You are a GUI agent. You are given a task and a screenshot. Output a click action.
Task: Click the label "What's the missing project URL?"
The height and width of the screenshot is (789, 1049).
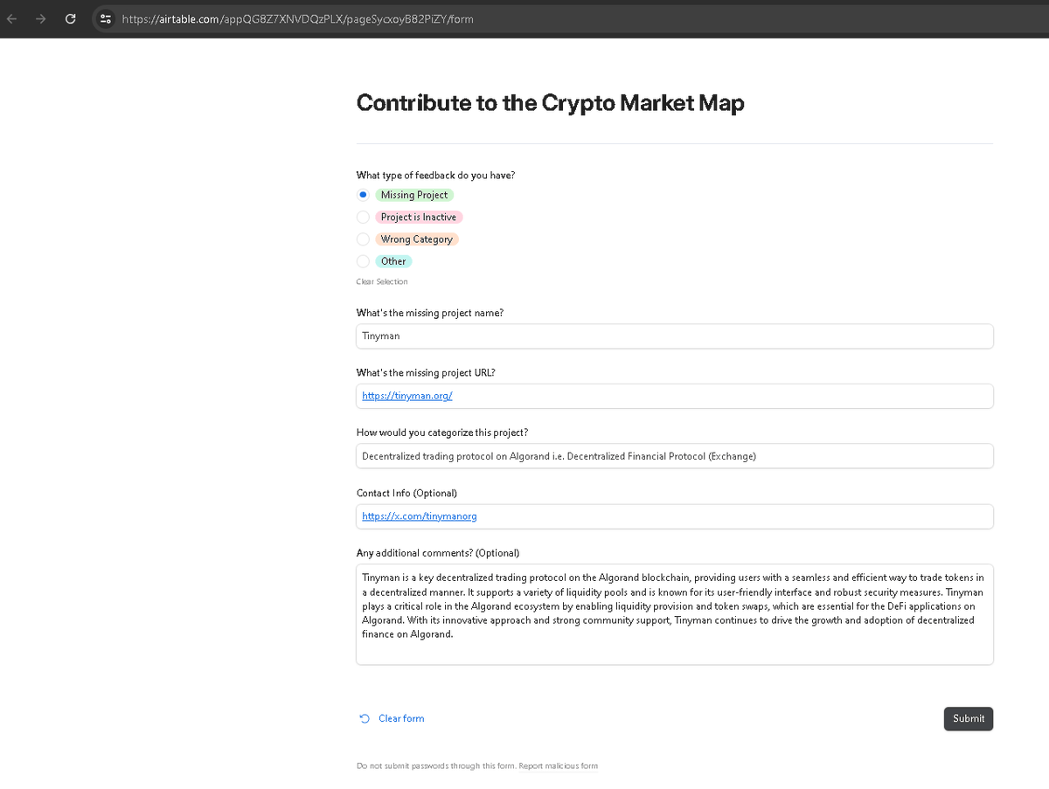coord(426,372)
